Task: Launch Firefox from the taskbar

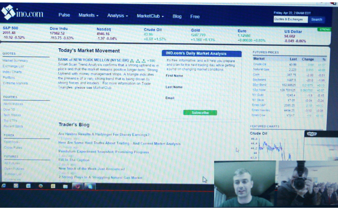Action: coord(40,186)
